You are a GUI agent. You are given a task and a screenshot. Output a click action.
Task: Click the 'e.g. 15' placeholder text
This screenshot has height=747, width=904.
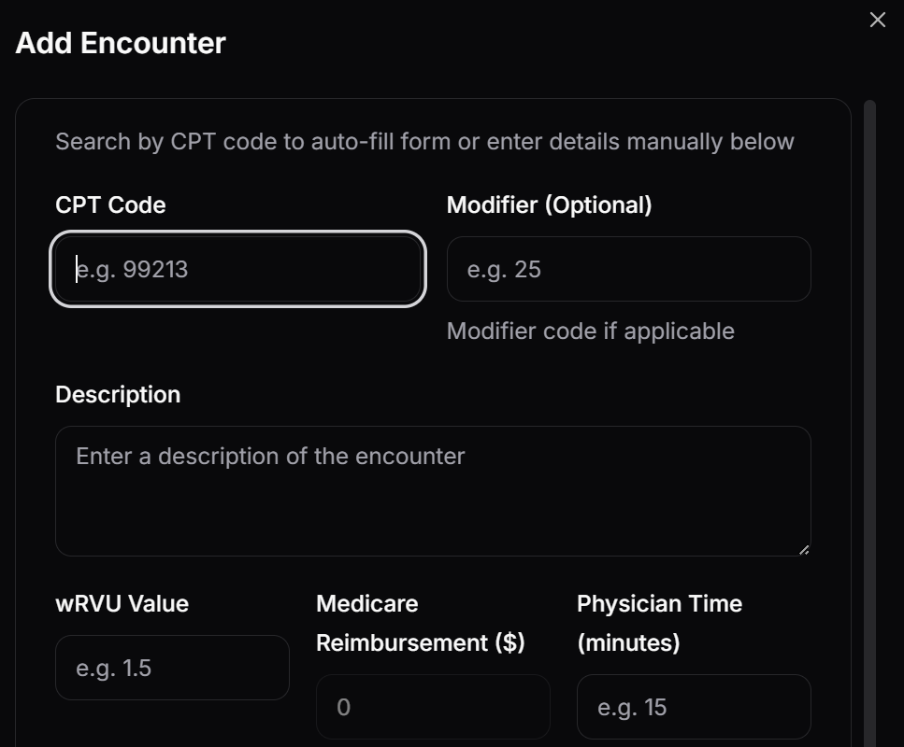click(632, 708)
